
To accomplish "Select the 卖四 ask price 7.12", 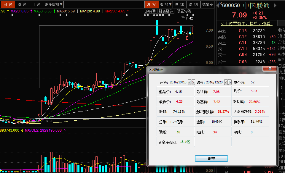I will [x=243, y=37].
